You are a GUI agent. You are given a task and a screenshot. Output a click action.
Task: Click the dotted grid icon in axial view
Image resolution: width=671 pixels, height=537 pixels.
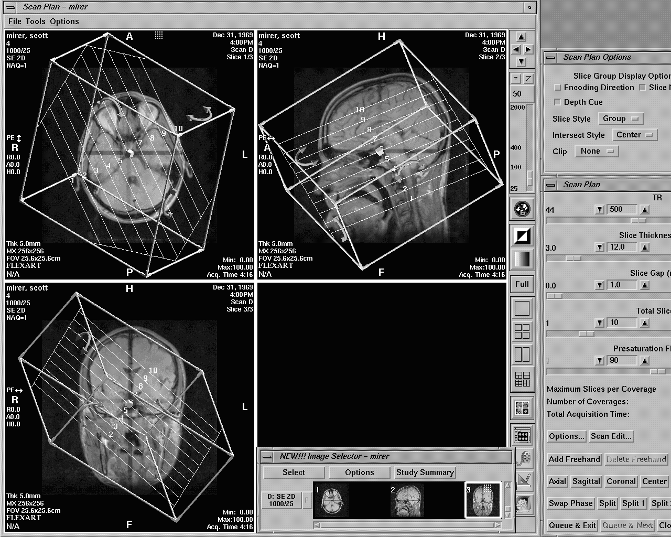point(159,35)
